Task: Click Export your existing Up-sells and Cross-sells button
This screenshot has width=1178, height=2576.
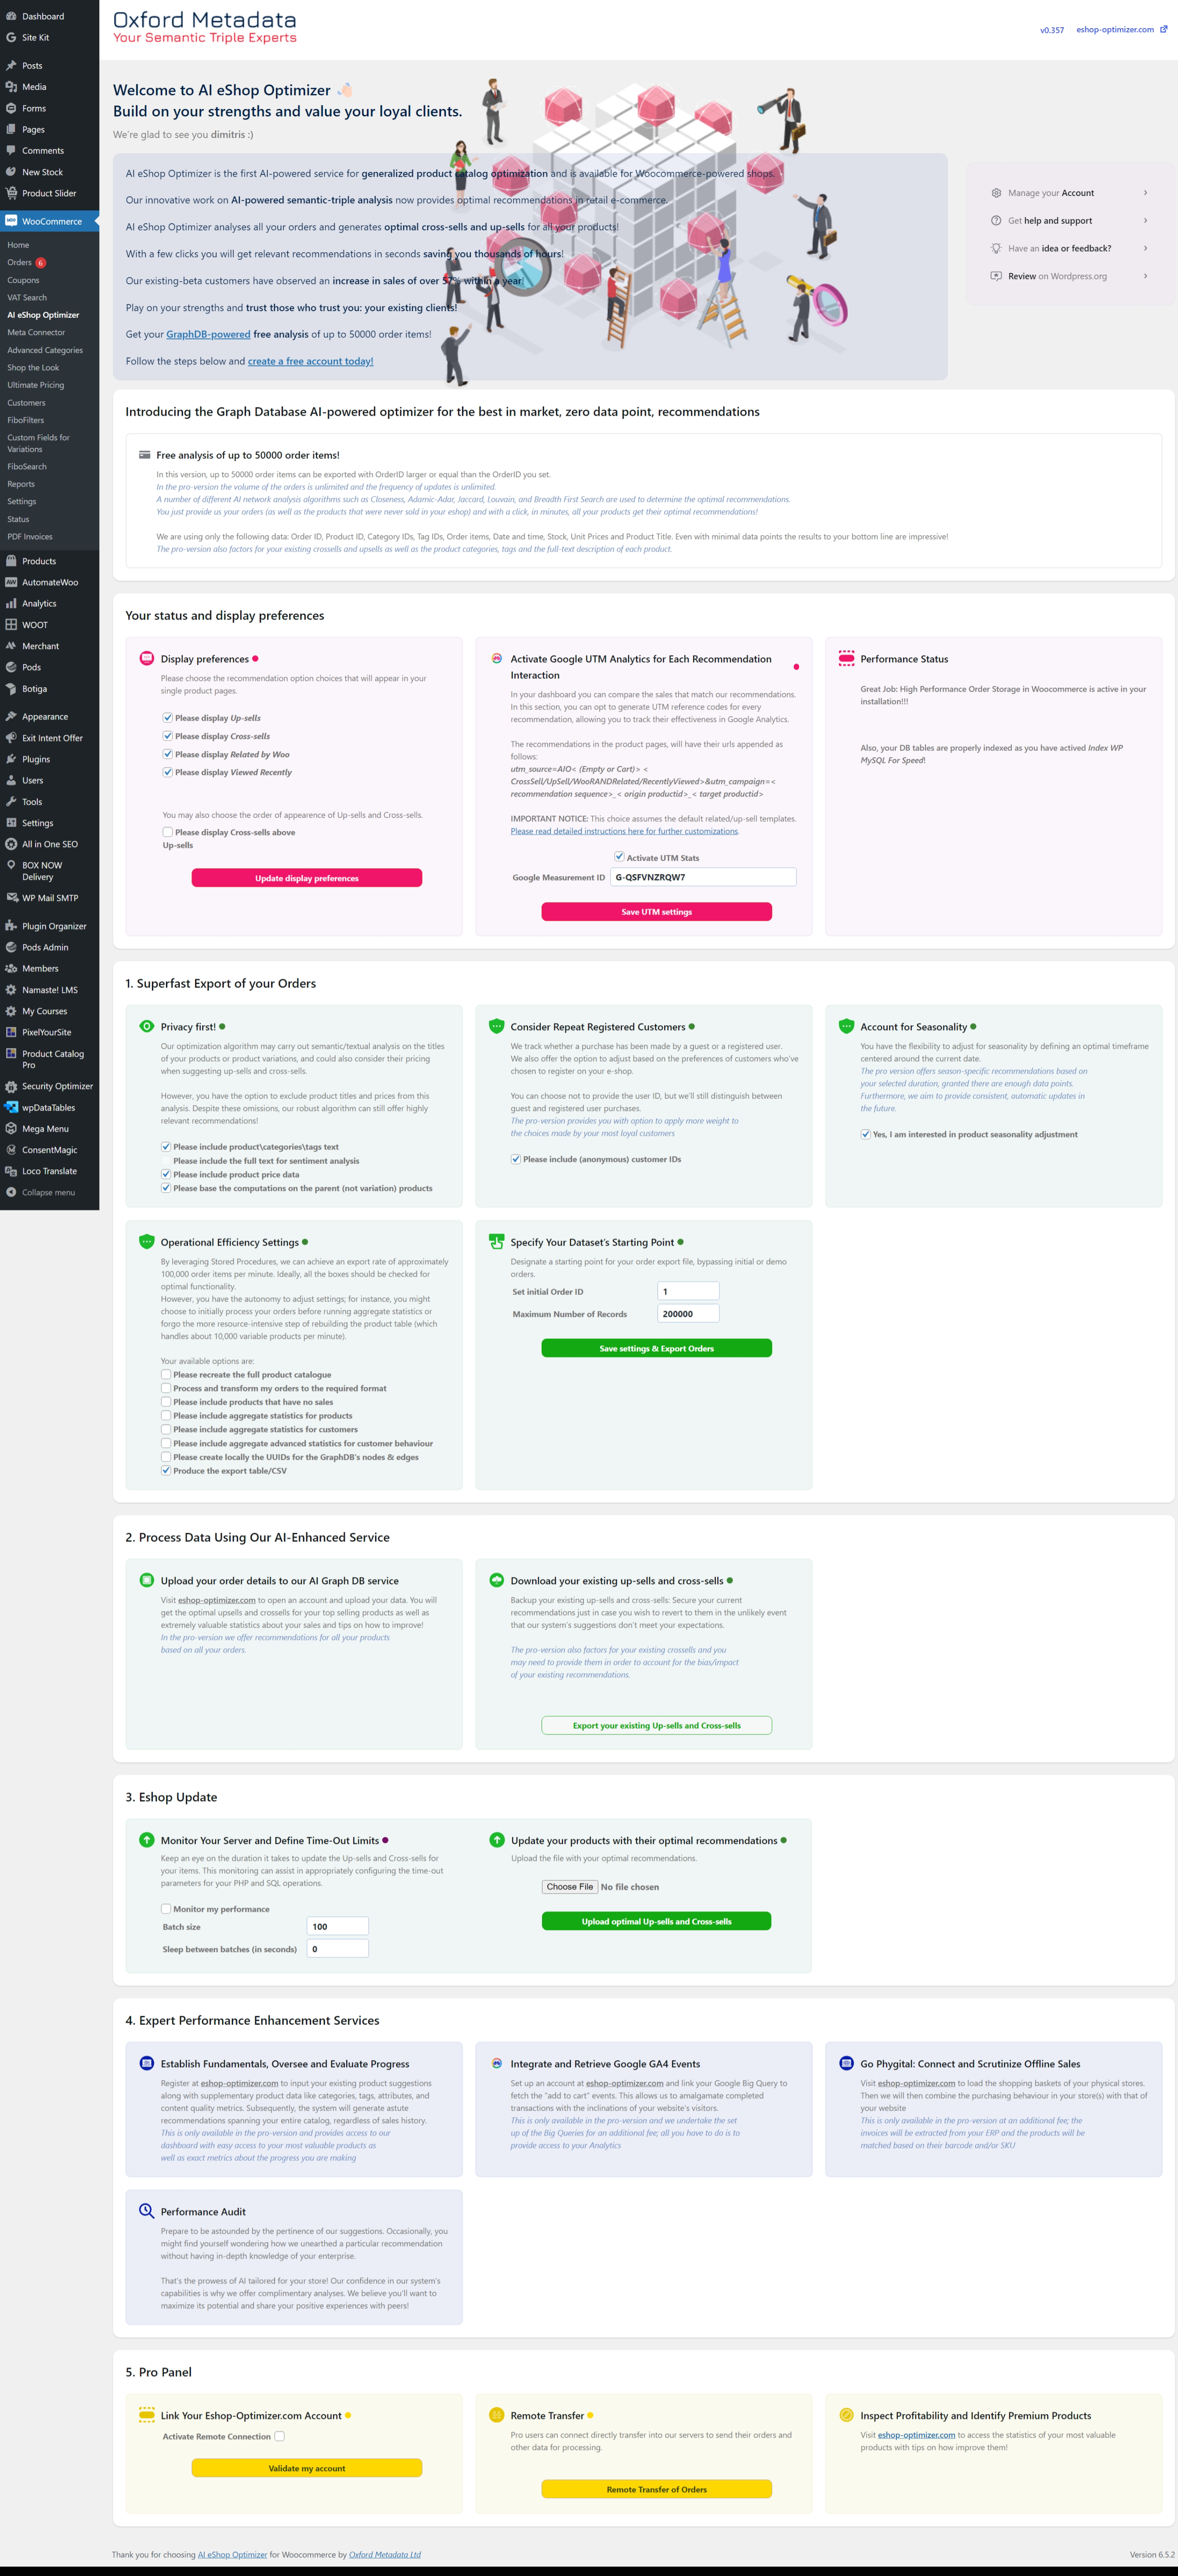Action: click(652, 1725)
